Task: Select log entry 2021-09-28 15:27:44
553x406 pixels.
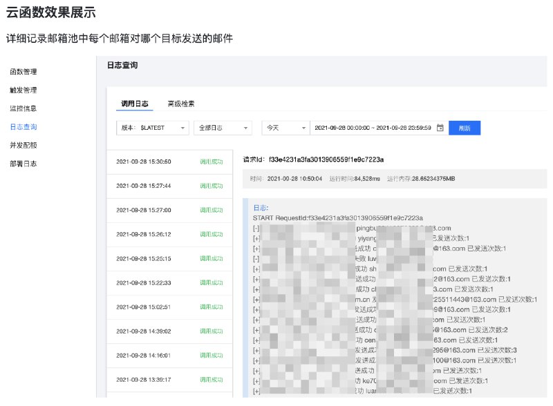Action: point(169,186)
